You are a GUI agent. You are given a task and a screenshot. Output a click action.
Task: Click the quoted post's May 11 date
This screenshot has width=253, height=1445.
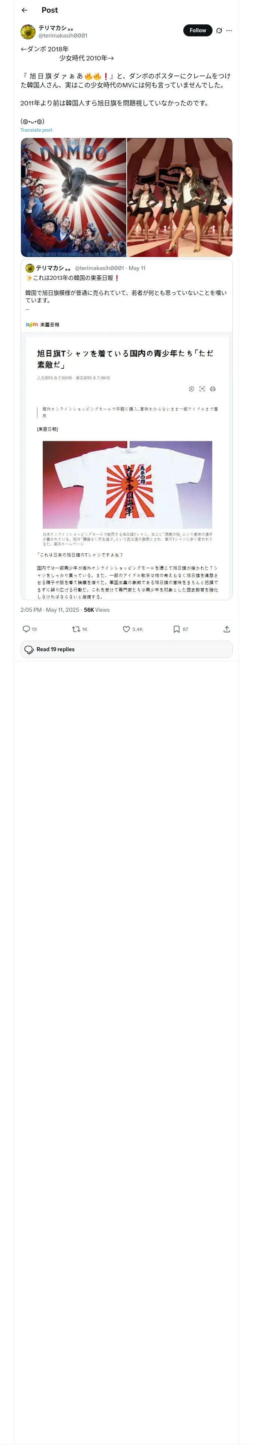[x=137, y=268]
